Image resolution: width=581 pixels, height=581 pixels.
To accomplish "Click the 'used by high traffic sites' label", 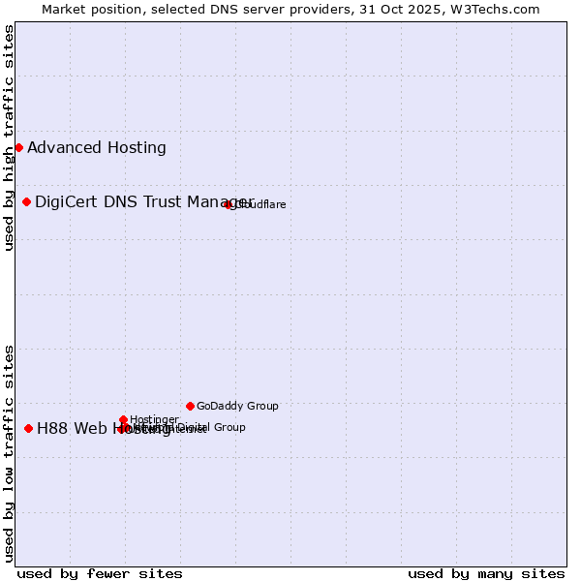I will coord(9,138).
